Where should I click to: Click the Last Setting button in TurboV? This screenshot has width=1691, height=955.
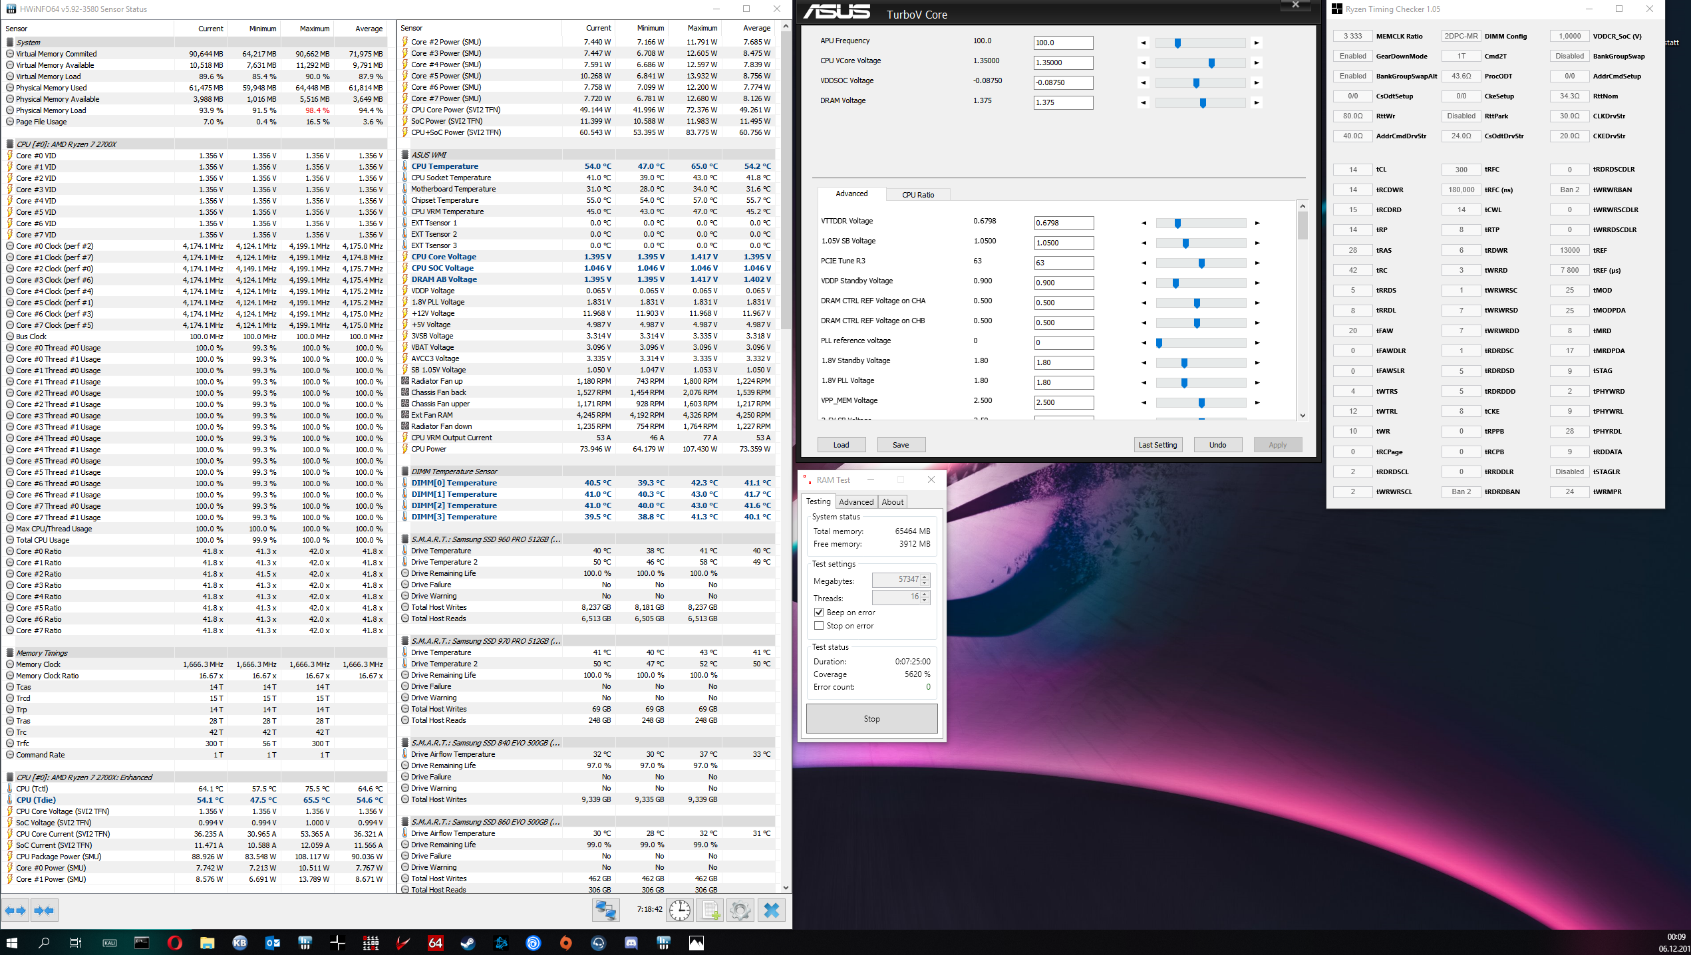coord(1157,445)
